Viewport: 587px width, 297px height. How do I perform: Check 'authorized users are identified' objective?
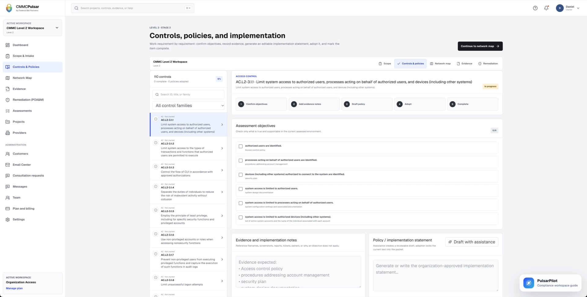(x=241, y=146)
